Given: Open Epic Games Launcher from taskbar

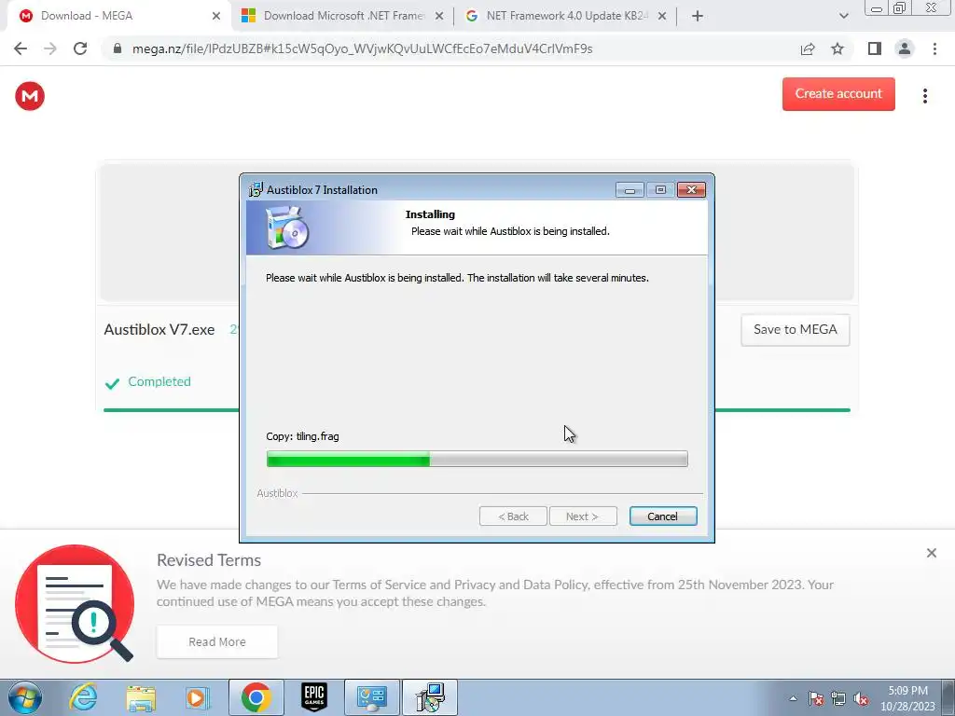Looking at the screenshot, I should pos(314,697).
